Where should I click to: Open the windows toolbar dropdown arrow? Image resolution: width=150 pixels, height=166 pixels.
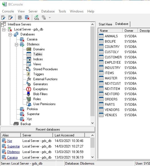point(50,18)
